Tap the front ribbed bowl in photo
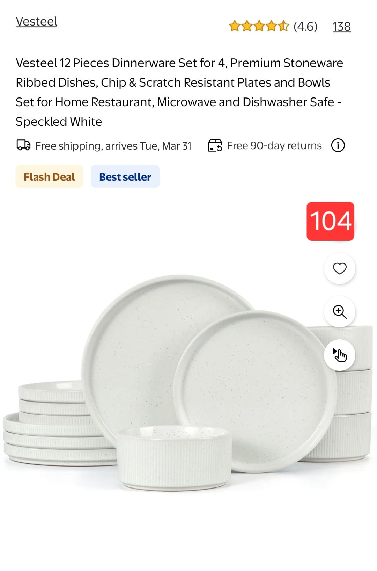This screenshot has height=571, width=377. tap(174, 457)
